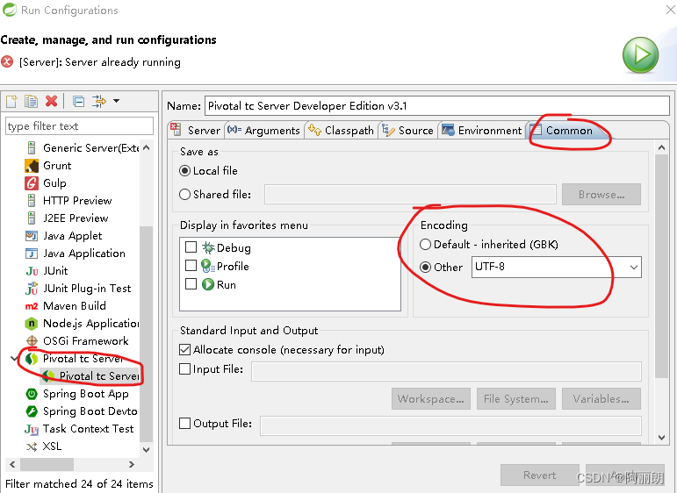
Task: Create a new launch configuration
Action: [x=11, y=101]
